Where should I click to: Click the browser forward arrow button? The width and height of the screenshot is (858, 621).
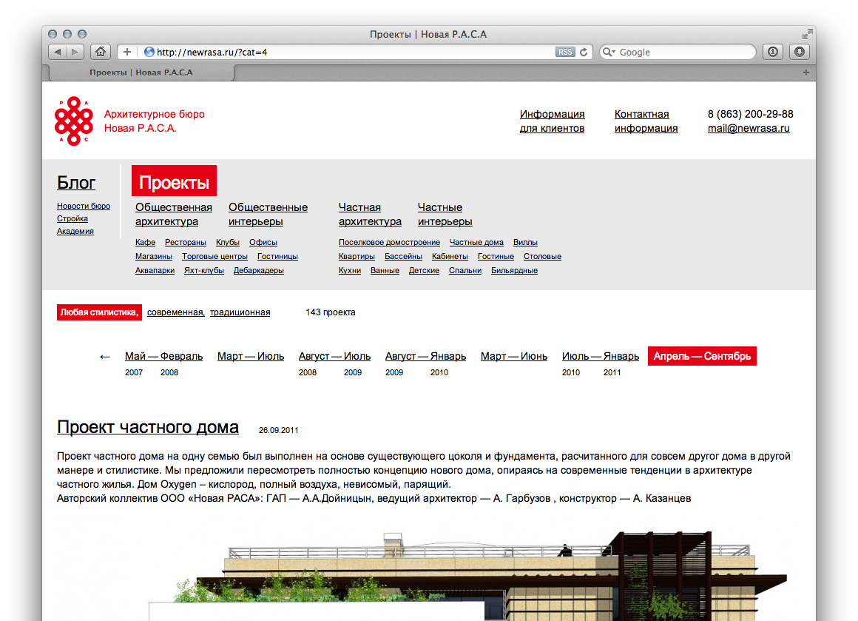tap(75, 52)
